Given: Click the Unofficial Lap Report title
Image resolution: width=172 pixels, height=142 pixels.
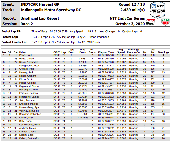Looking at the screenshot, I should point(40,18).
